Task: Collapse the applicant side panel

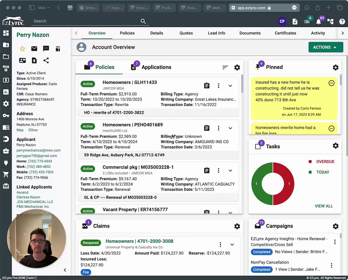Action: click(x=65, y=270)
